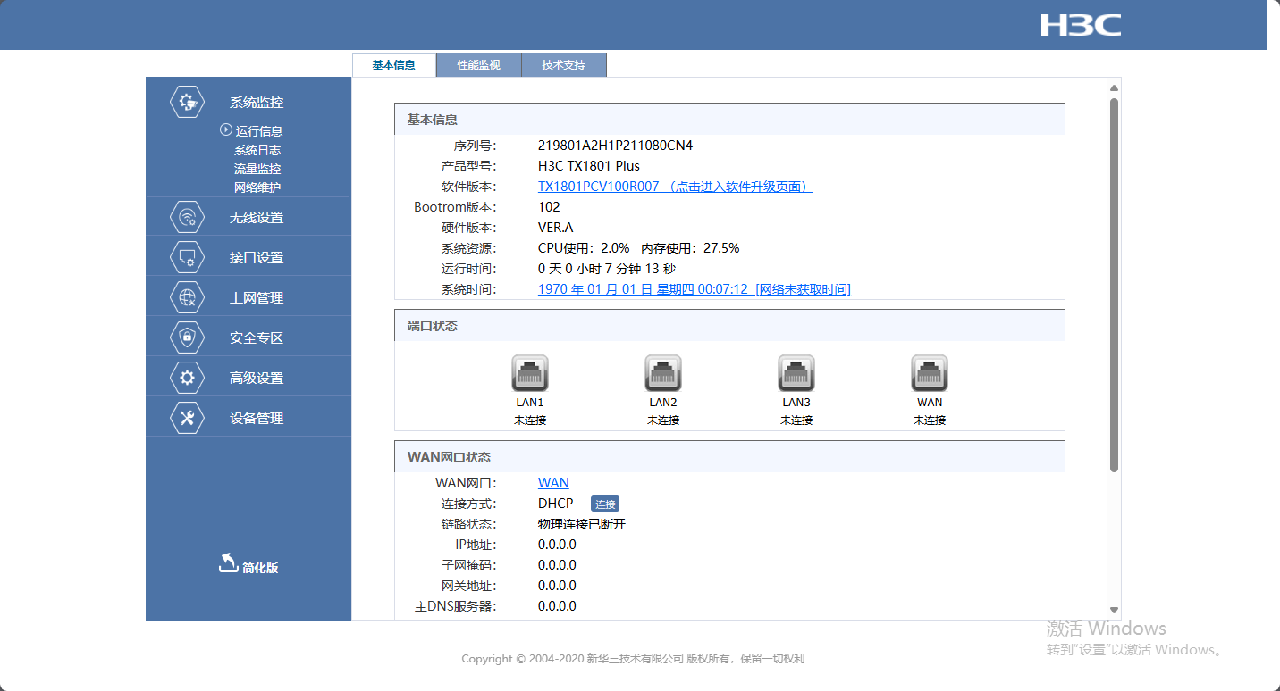
Task: Click serial number 219801A2H1P211080CN4
Action: click(x=615, y=146)
